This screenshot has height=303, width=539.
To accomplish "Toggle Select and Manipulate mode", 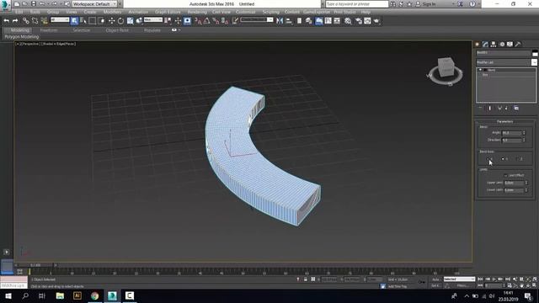I will tap(178, 21).
